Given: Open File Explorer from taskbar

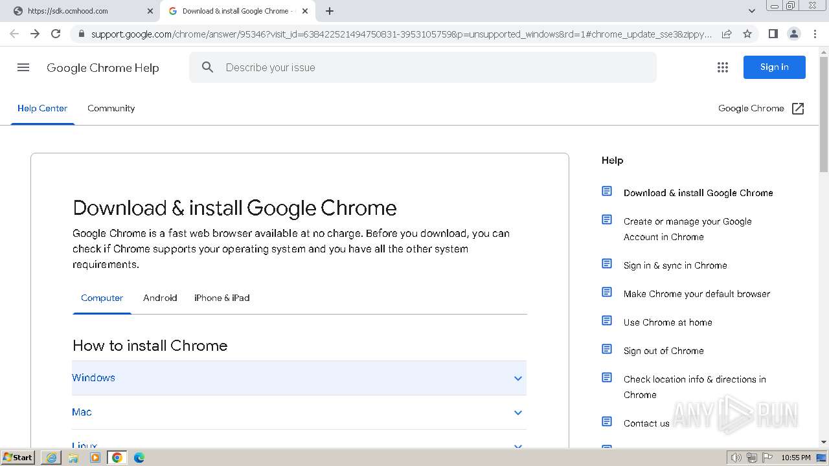Looking at the screenshot, I should 73,458.
